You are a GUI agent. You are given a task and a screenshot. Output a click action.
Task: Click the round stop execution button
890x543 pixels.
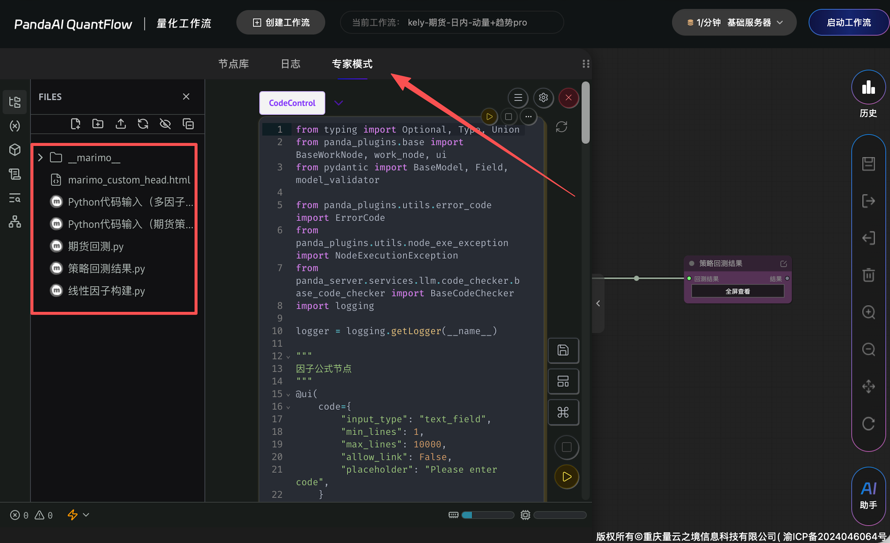[x=566, y=447]
